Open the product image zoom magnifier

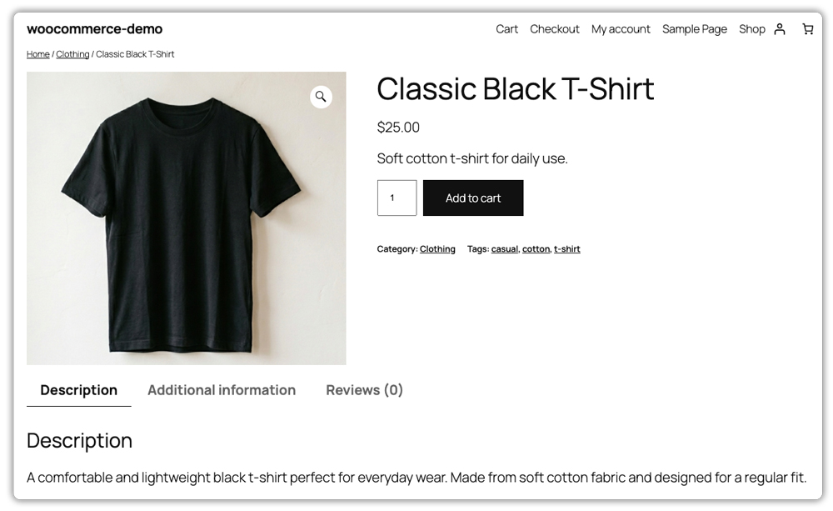[x=322, y=97]
